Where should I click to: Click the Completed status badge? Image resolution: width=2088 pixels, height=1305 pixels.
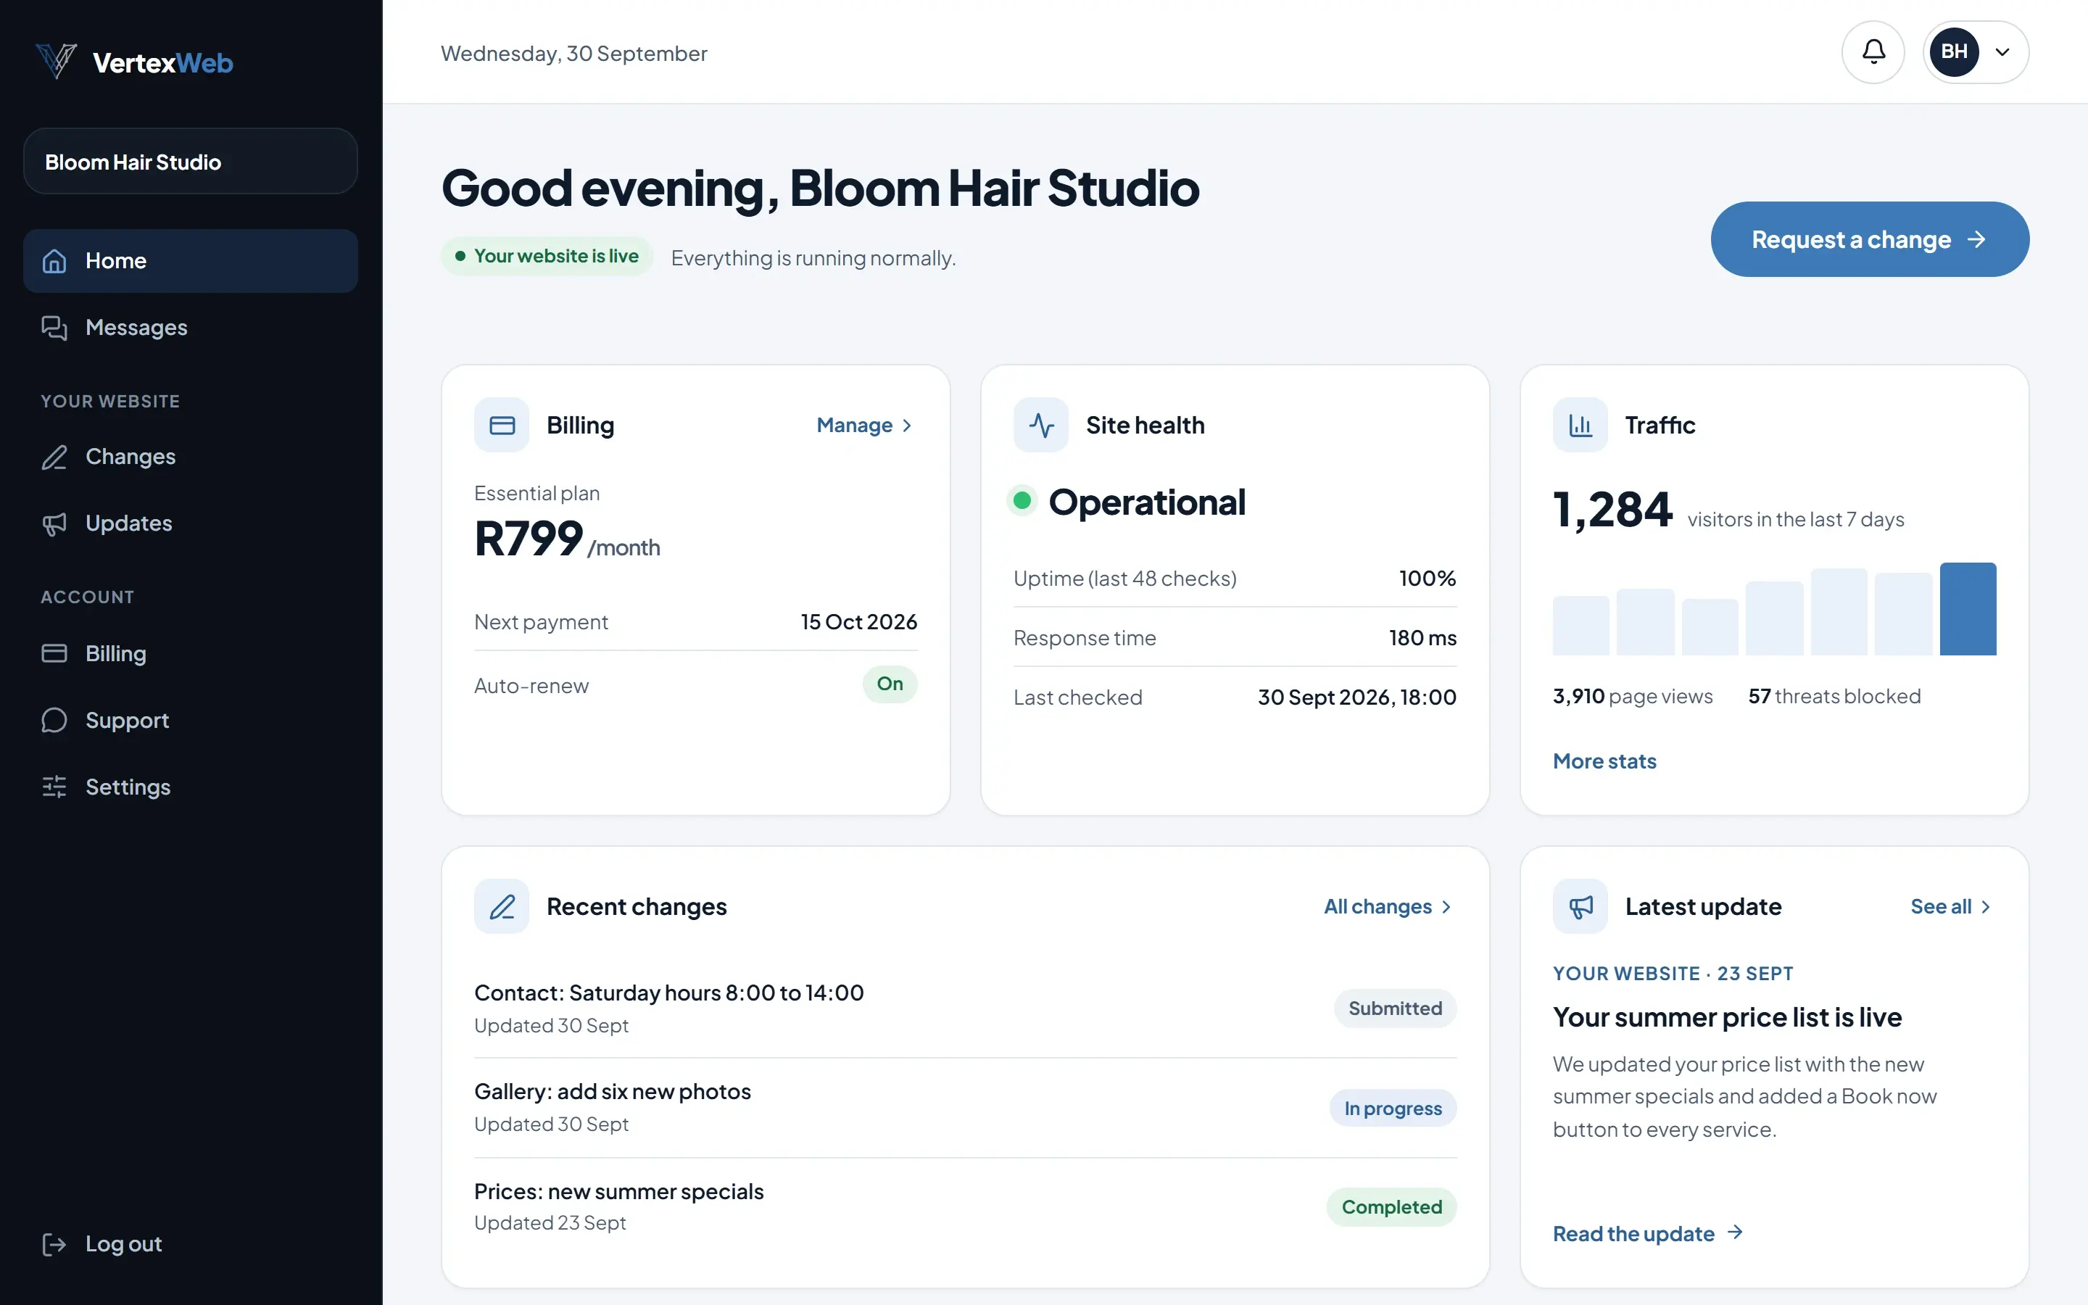(x=1391, y=1206)
